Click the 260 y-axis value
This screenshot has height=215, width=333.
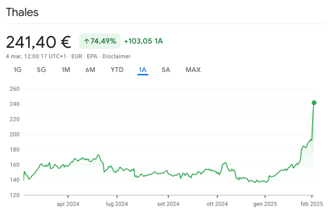(15, 89)
